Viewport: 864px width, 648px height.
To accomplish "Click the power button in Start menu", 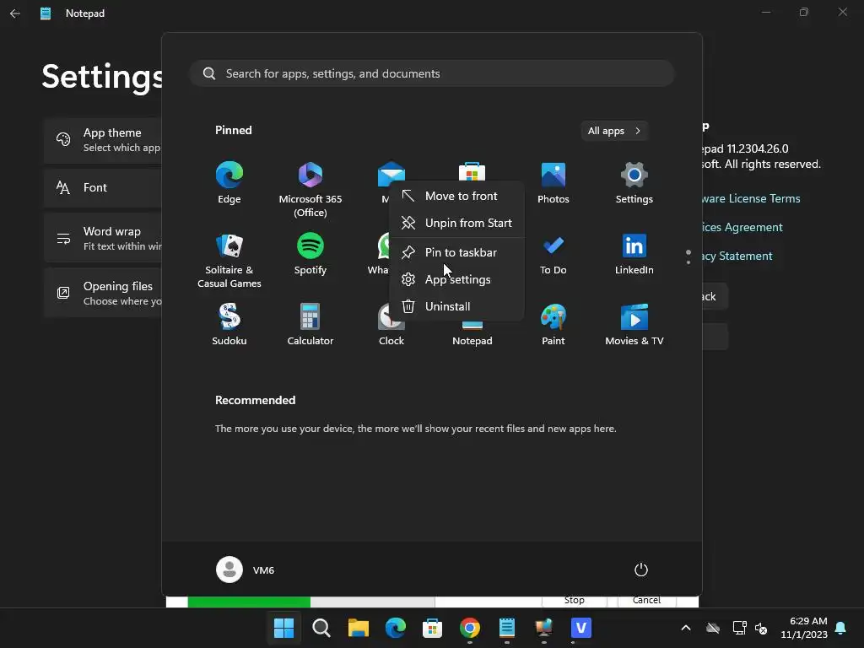I will (x=641, y=570).
